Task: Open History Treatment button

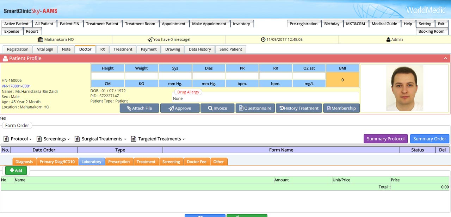Action: click(x=299, y=108)
